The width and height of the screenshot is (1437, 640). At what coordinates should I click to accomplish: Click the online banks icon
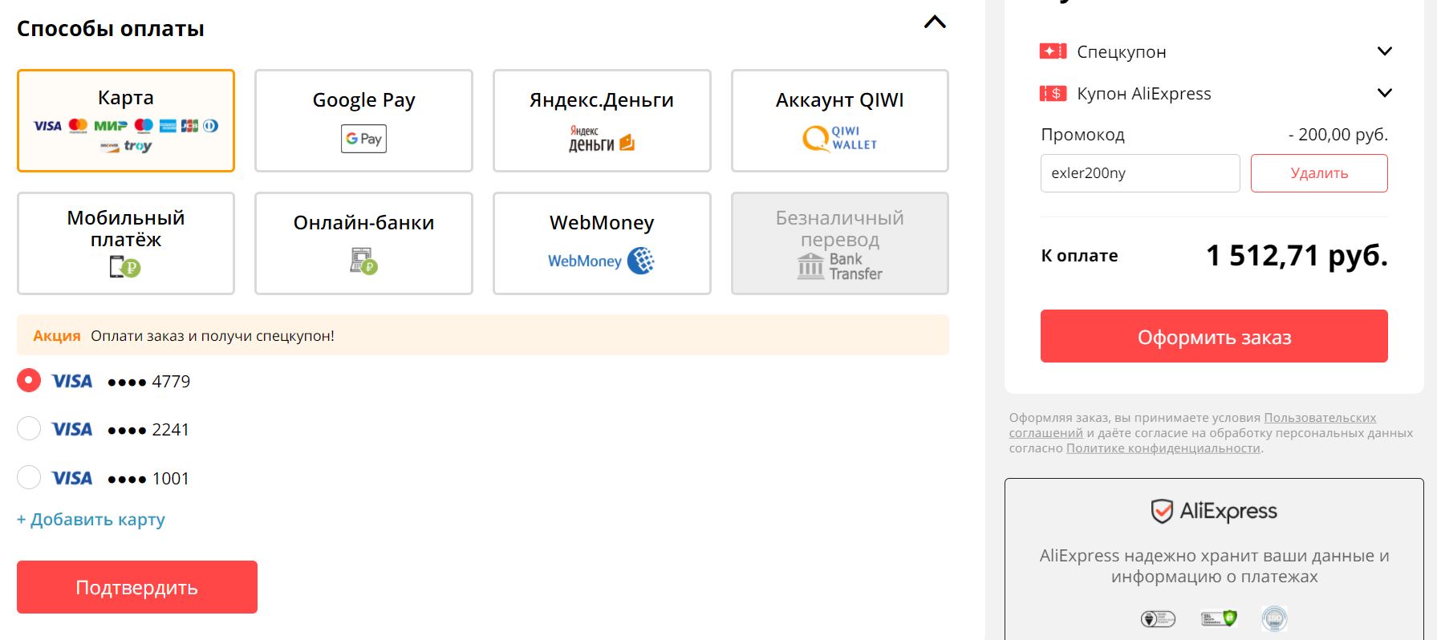[x=363, y=261]
